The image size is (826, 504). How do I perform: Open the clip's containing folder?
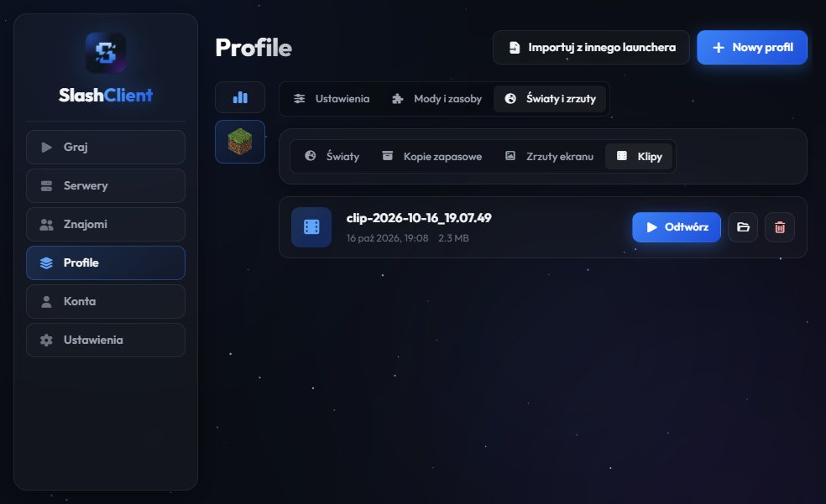(743, 227)
